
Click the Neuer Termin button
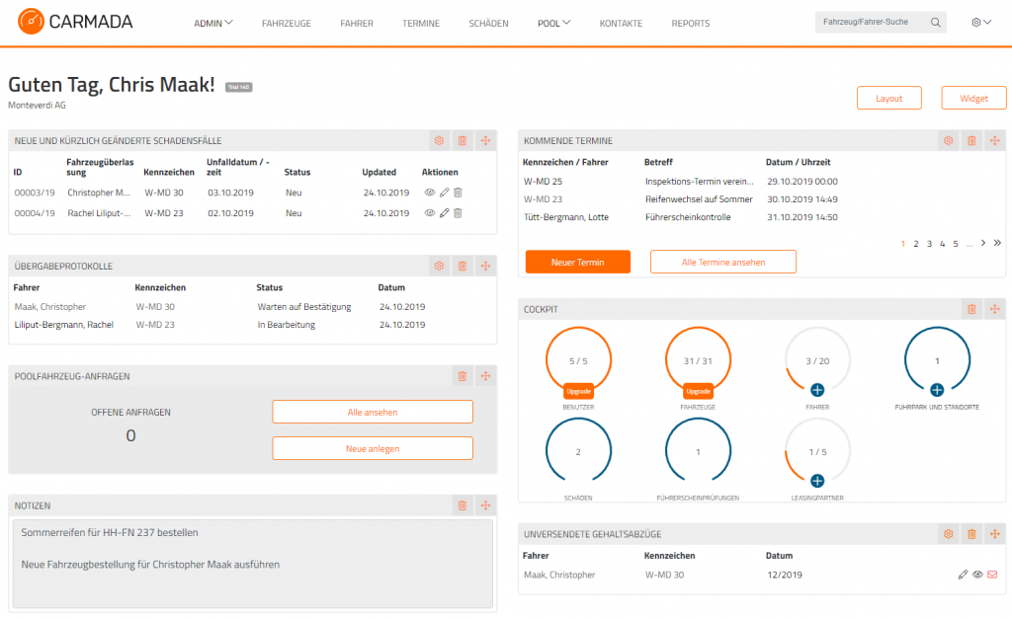pos(577,262)
